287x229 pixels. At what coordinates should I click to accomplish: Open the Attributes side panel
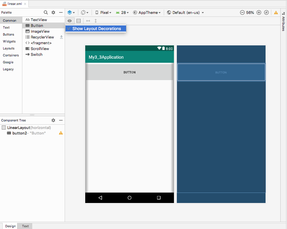tap(284, 24)
